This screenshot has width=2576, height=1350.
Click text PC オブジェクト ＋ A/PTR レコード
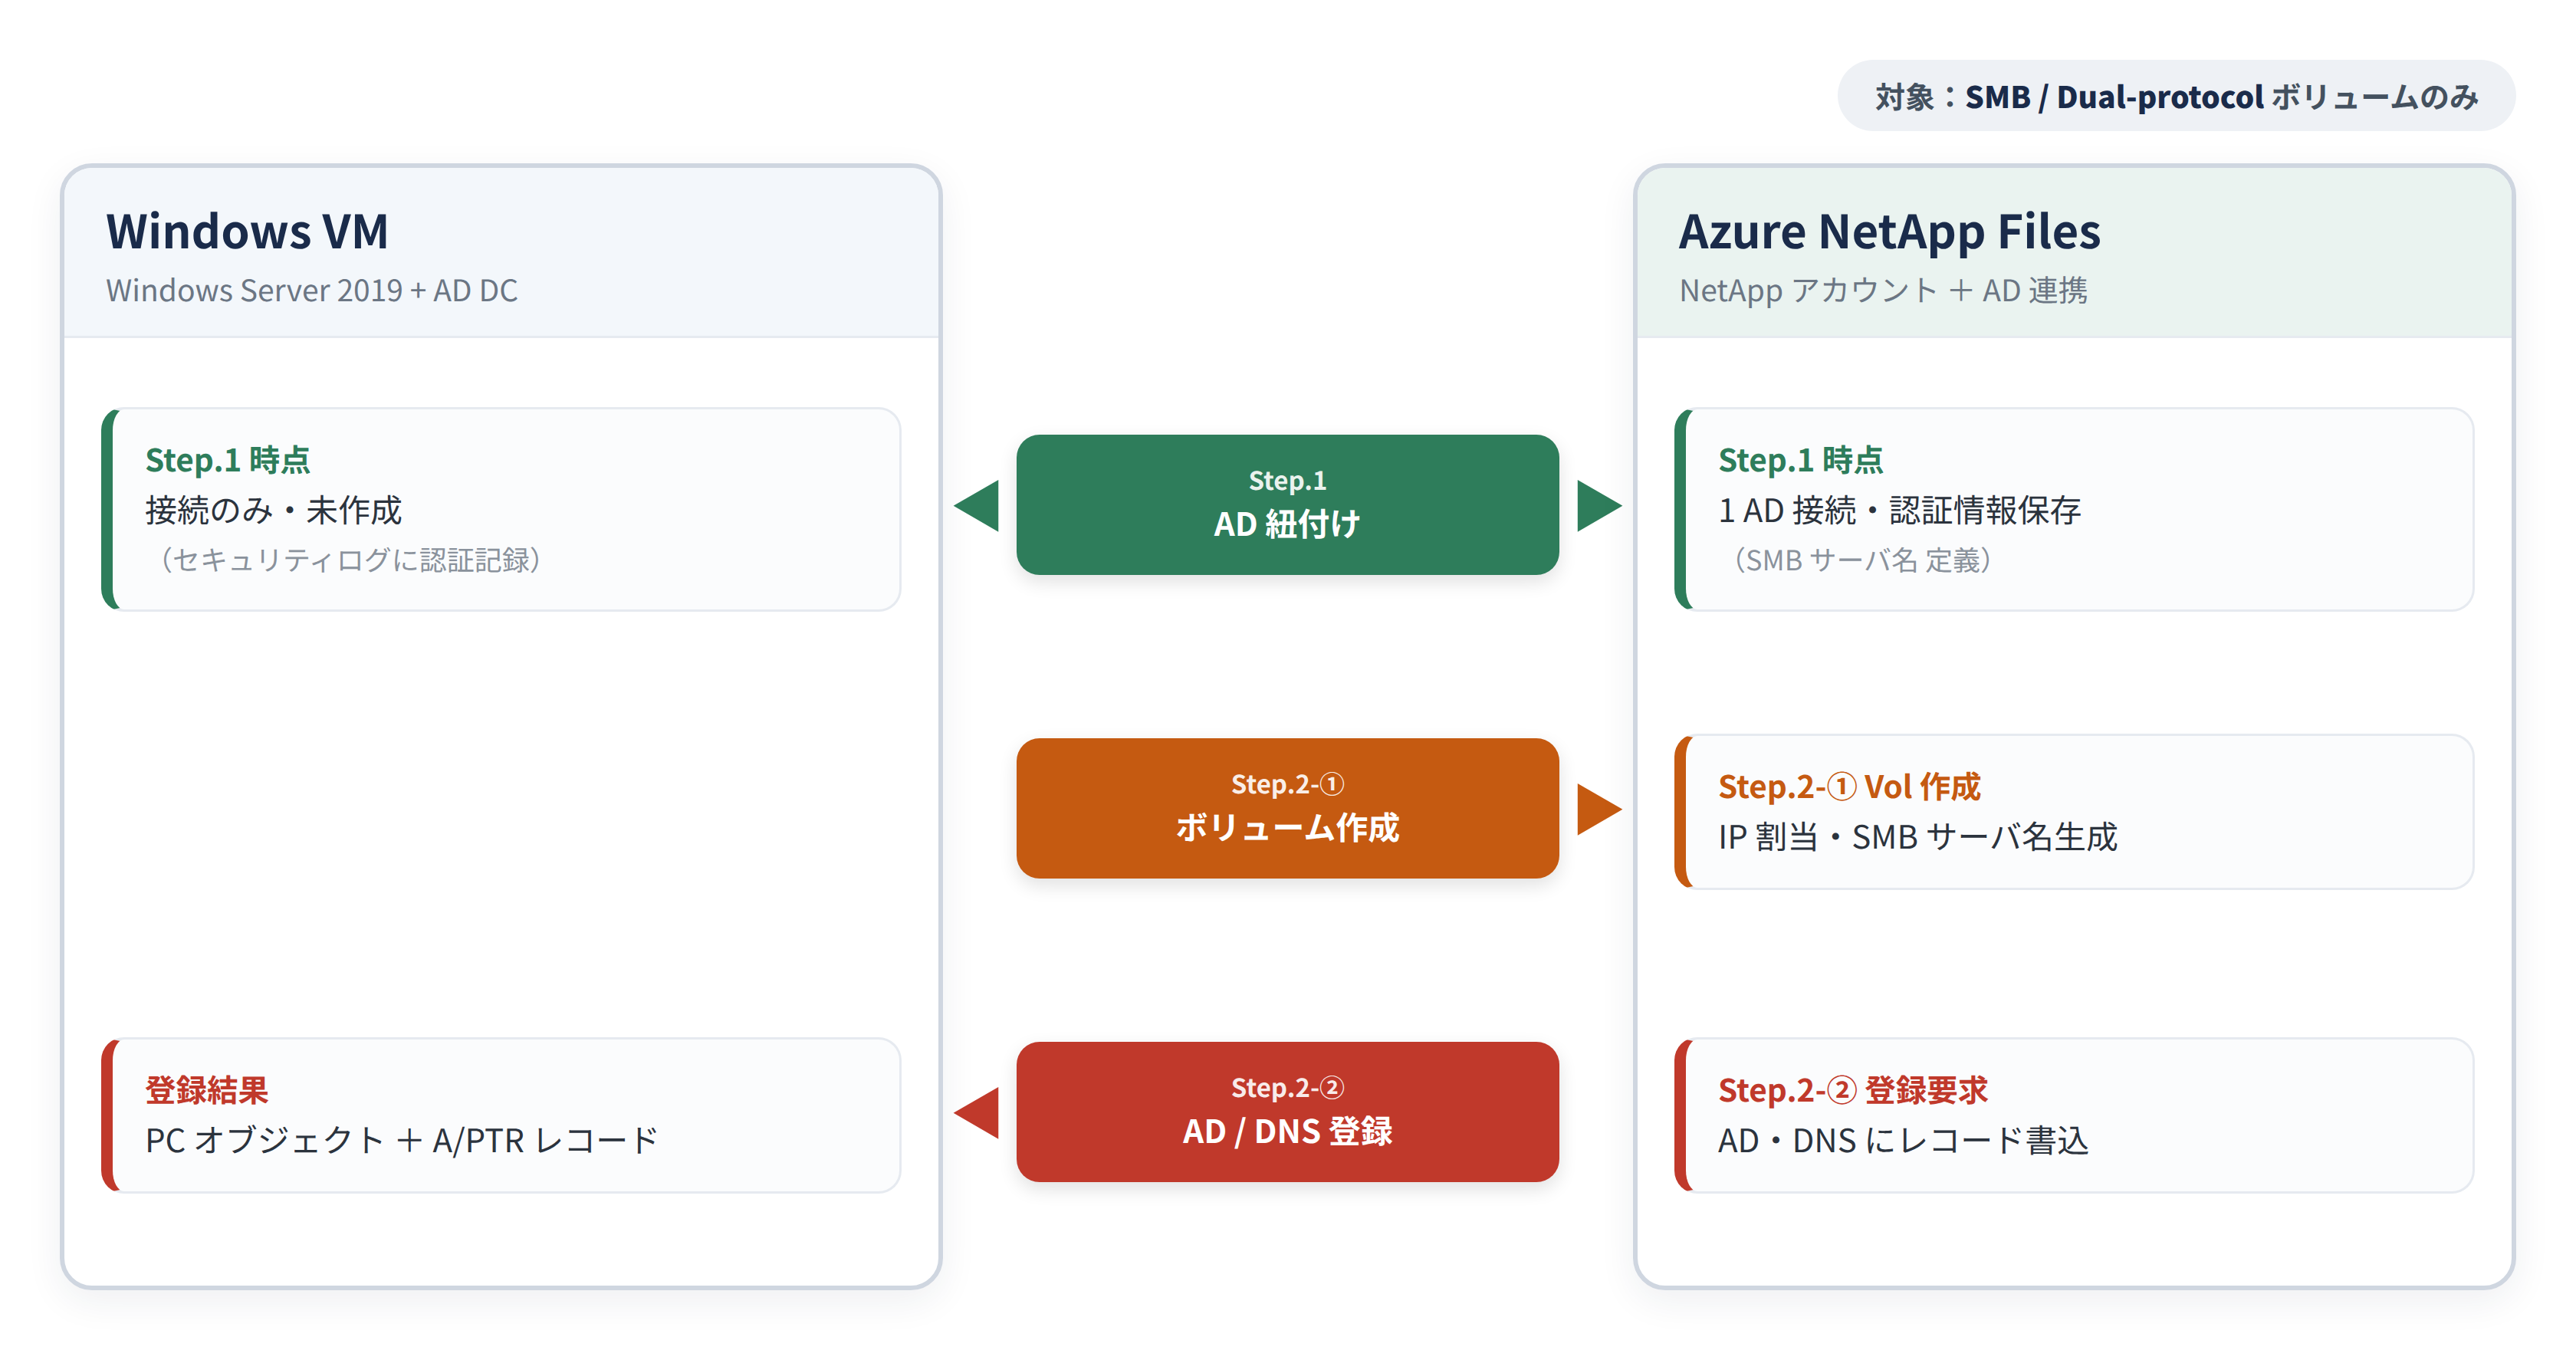[x=401, y=1141]
